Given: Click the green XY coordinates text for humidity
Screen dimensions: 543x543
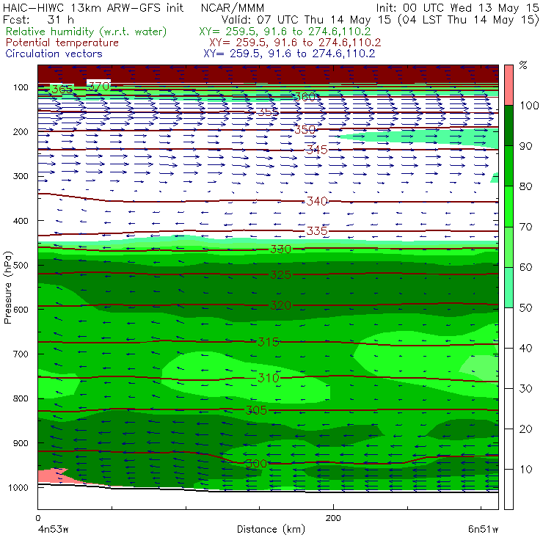Looking at the screenshot, I should tap(285, 32).
